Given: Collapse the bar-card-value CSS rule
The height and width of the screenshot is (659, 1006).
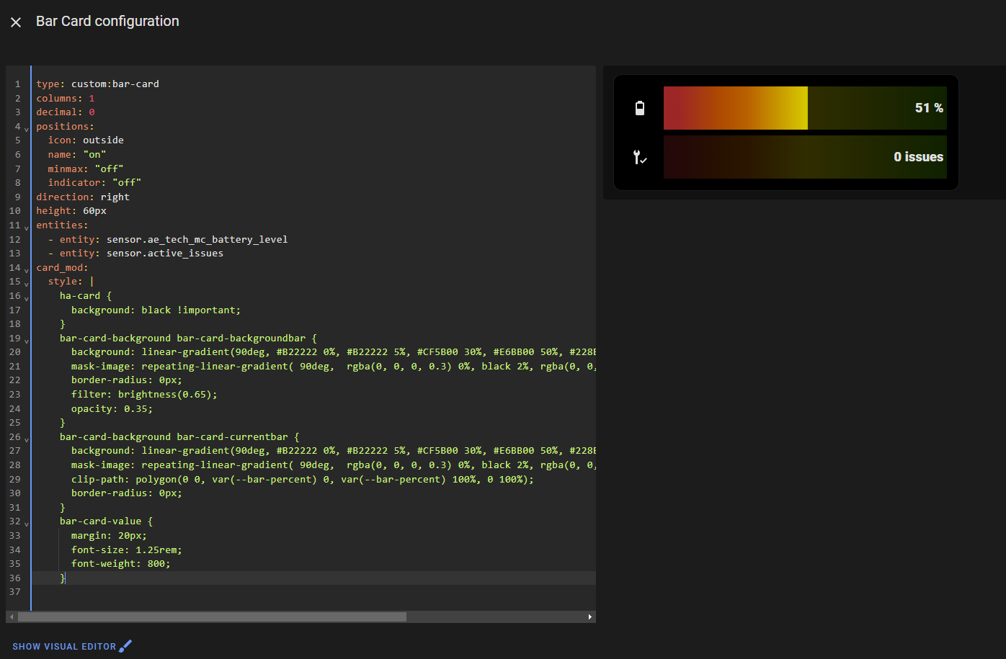Looking at the screenshot, I should tap(27, 524).
